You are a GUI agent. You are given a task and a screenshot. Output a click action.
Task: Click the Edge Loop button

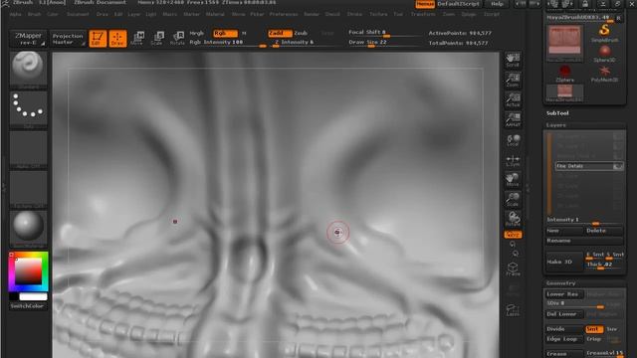point(564,339)
